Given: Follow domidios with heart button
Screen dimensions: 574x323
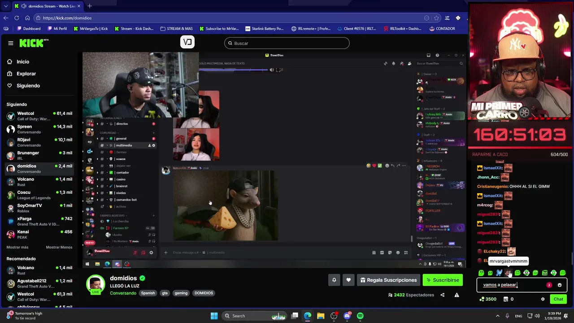Looking at the screenshot, I should pyautogui.click(x=348, y=280).
